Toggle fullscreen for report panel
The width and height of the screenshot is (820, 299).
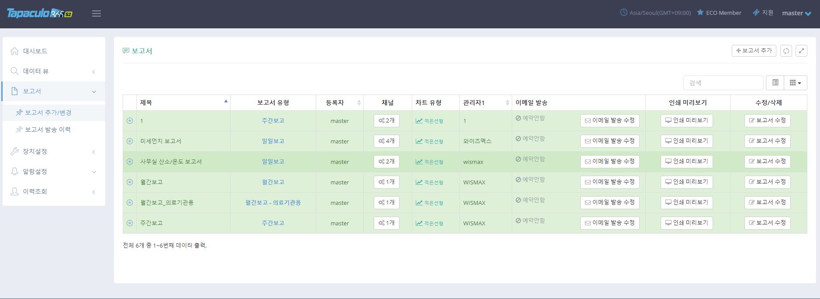coord(801,51)
